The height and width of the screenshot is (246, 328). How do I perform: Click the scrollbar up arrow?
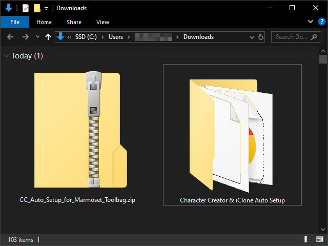tap(323, 51)
